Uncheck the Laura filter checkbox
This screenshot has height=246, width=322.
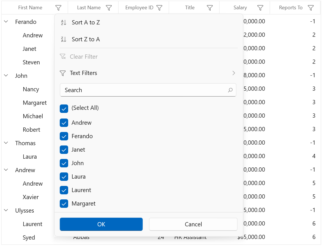click(x=64, y=177)
